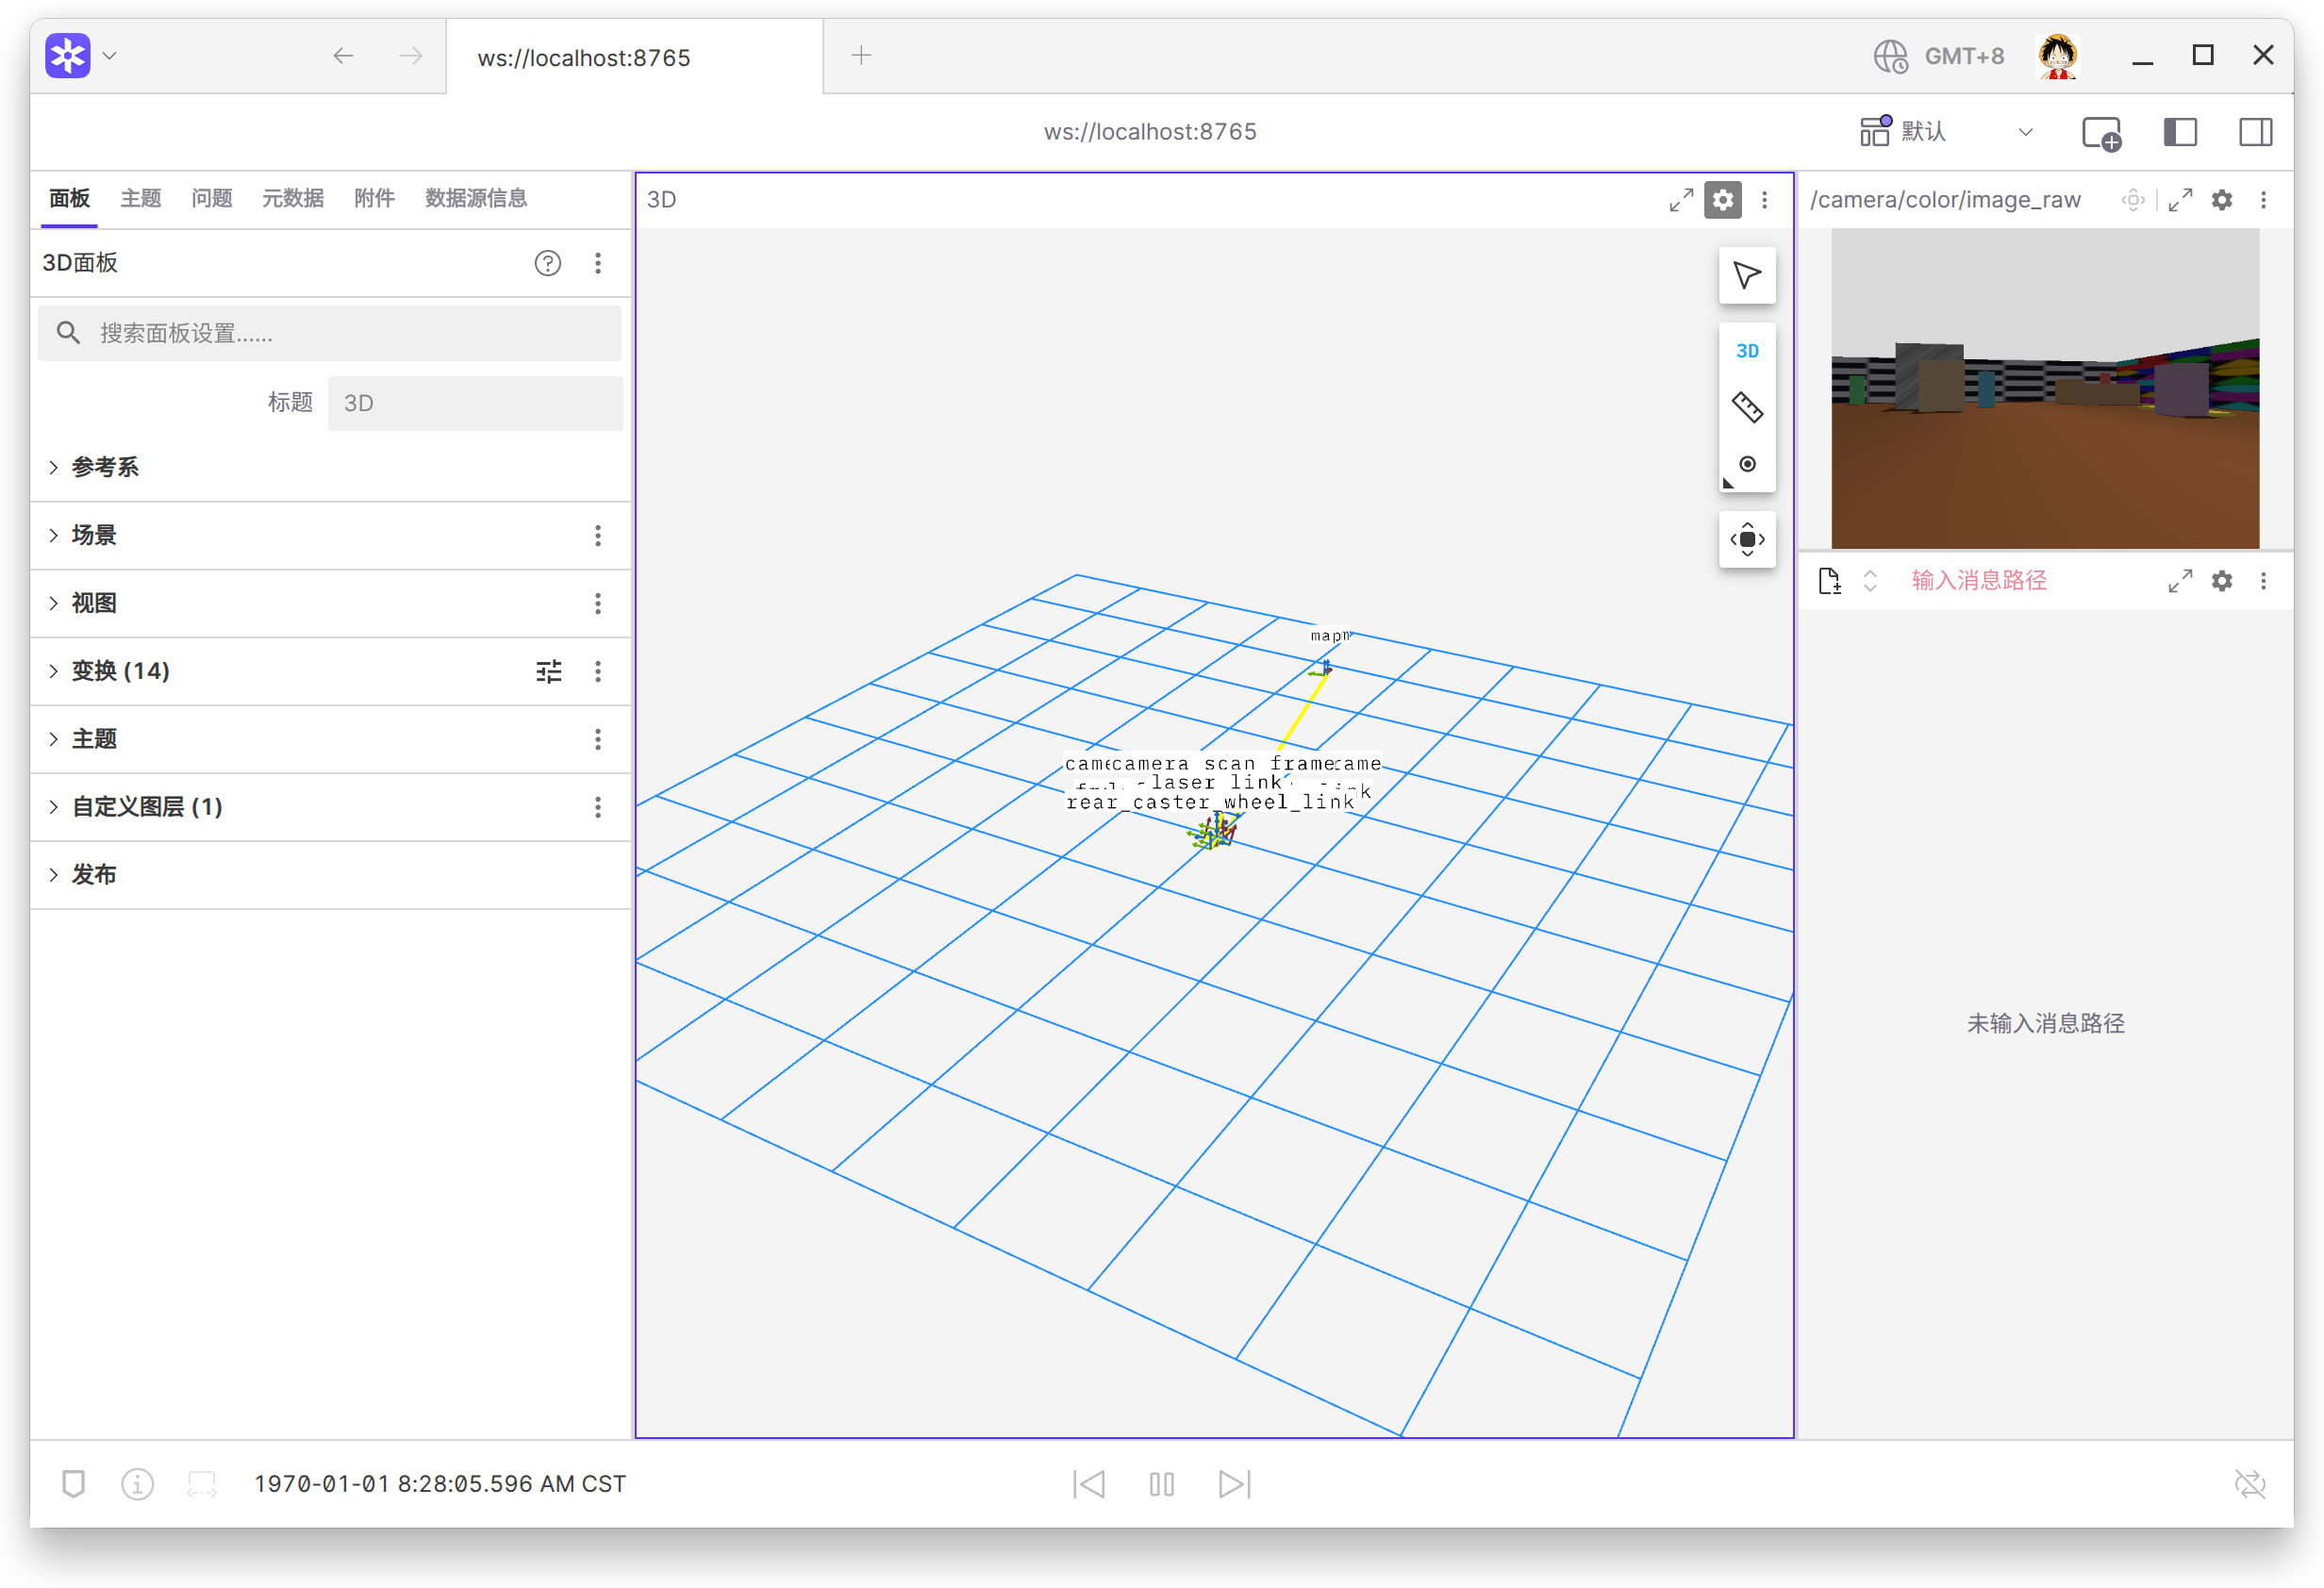Go forward with the right arrow
This screenshot has width=2324, height=1588.
(x=411, y=56)
